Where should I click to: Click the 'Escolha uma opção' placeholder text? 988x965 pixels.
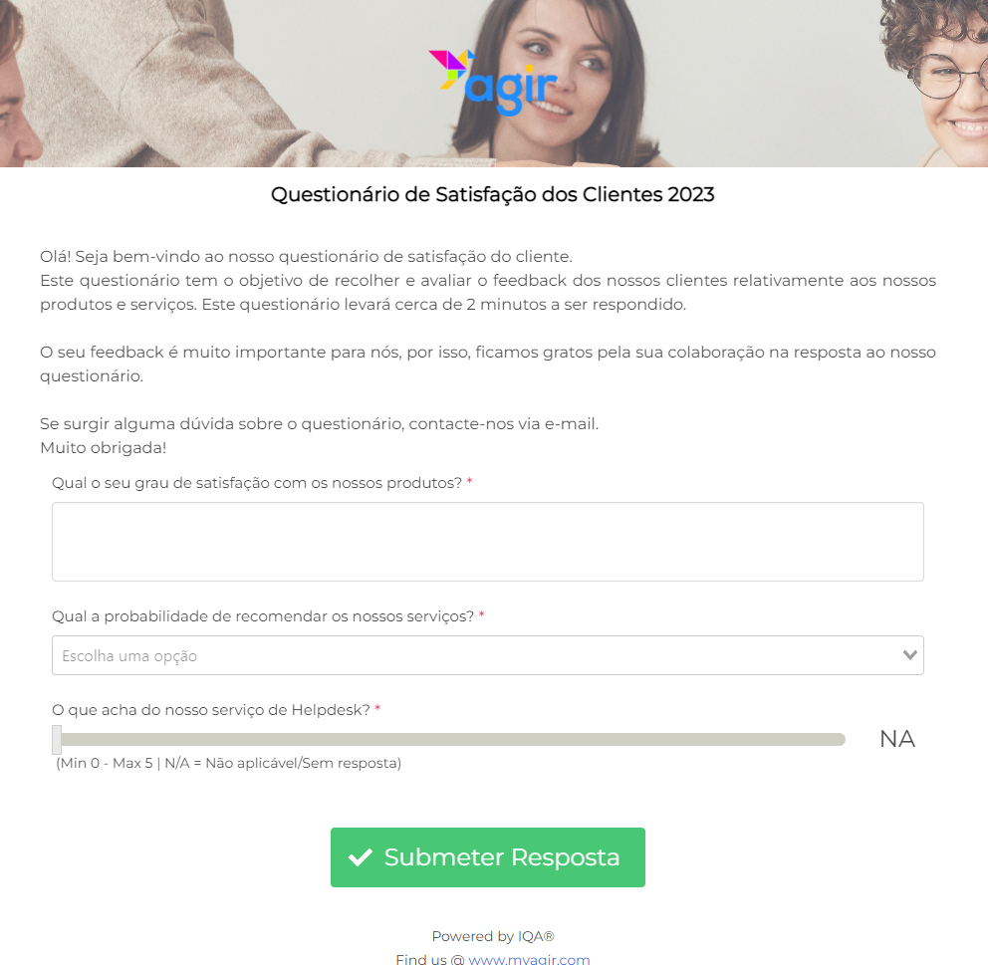(129, 655)
